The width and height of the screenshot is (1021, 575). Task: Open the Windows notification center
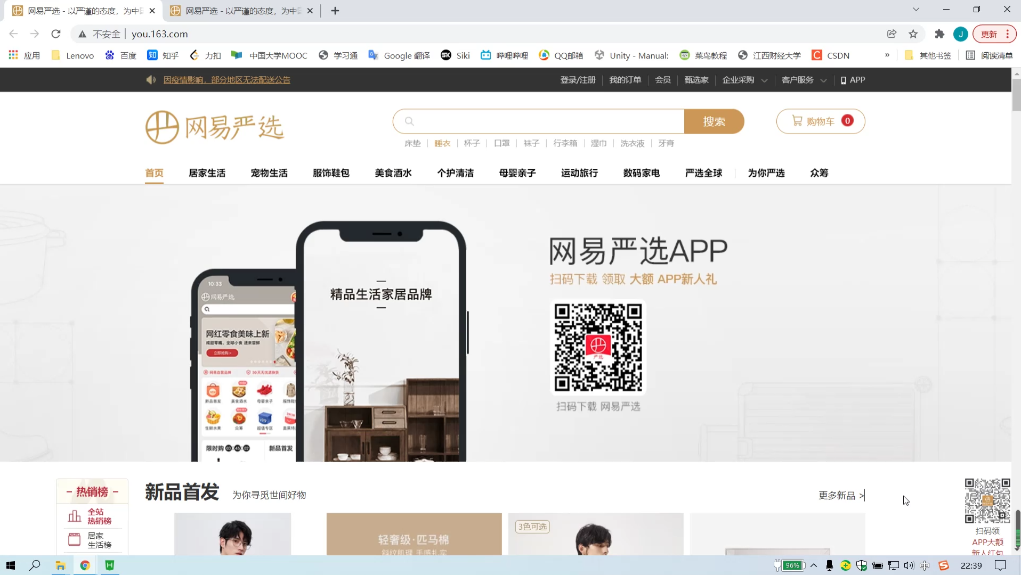(x=1000, y=565)
